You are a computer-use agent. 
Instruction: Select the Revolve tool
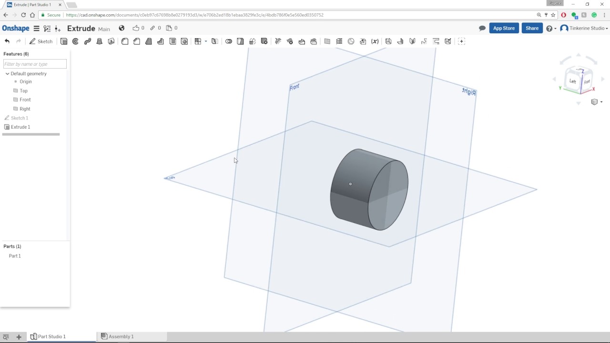(75, 41)
